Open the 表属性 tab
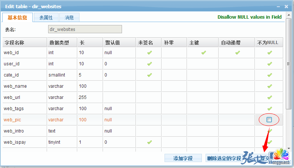 [46, 18]
